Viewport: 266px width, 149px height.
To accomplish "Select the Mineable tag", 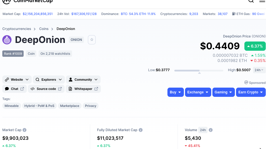I will 12,106.
